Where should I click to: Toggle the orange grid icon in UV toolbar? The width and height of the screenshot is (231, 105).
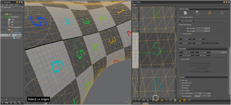pos(162,100)
